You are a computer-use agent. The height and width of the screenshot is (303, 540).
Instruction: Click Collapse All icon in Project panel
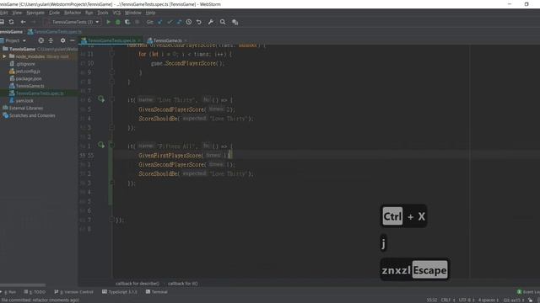tap(51, 40)
